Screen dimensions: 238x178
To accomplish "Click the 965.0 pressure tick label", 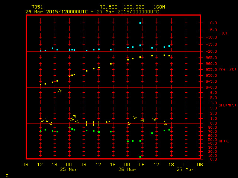I will 212,57.
